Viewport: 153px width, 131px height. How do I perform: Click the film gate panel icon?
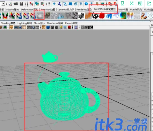16,27
